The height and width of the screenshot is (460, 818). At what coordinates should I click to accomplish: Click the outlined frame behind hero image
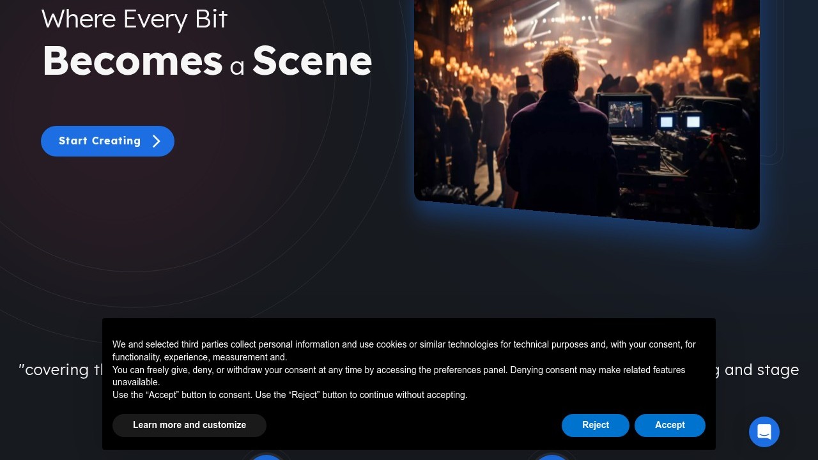point(772,83)
